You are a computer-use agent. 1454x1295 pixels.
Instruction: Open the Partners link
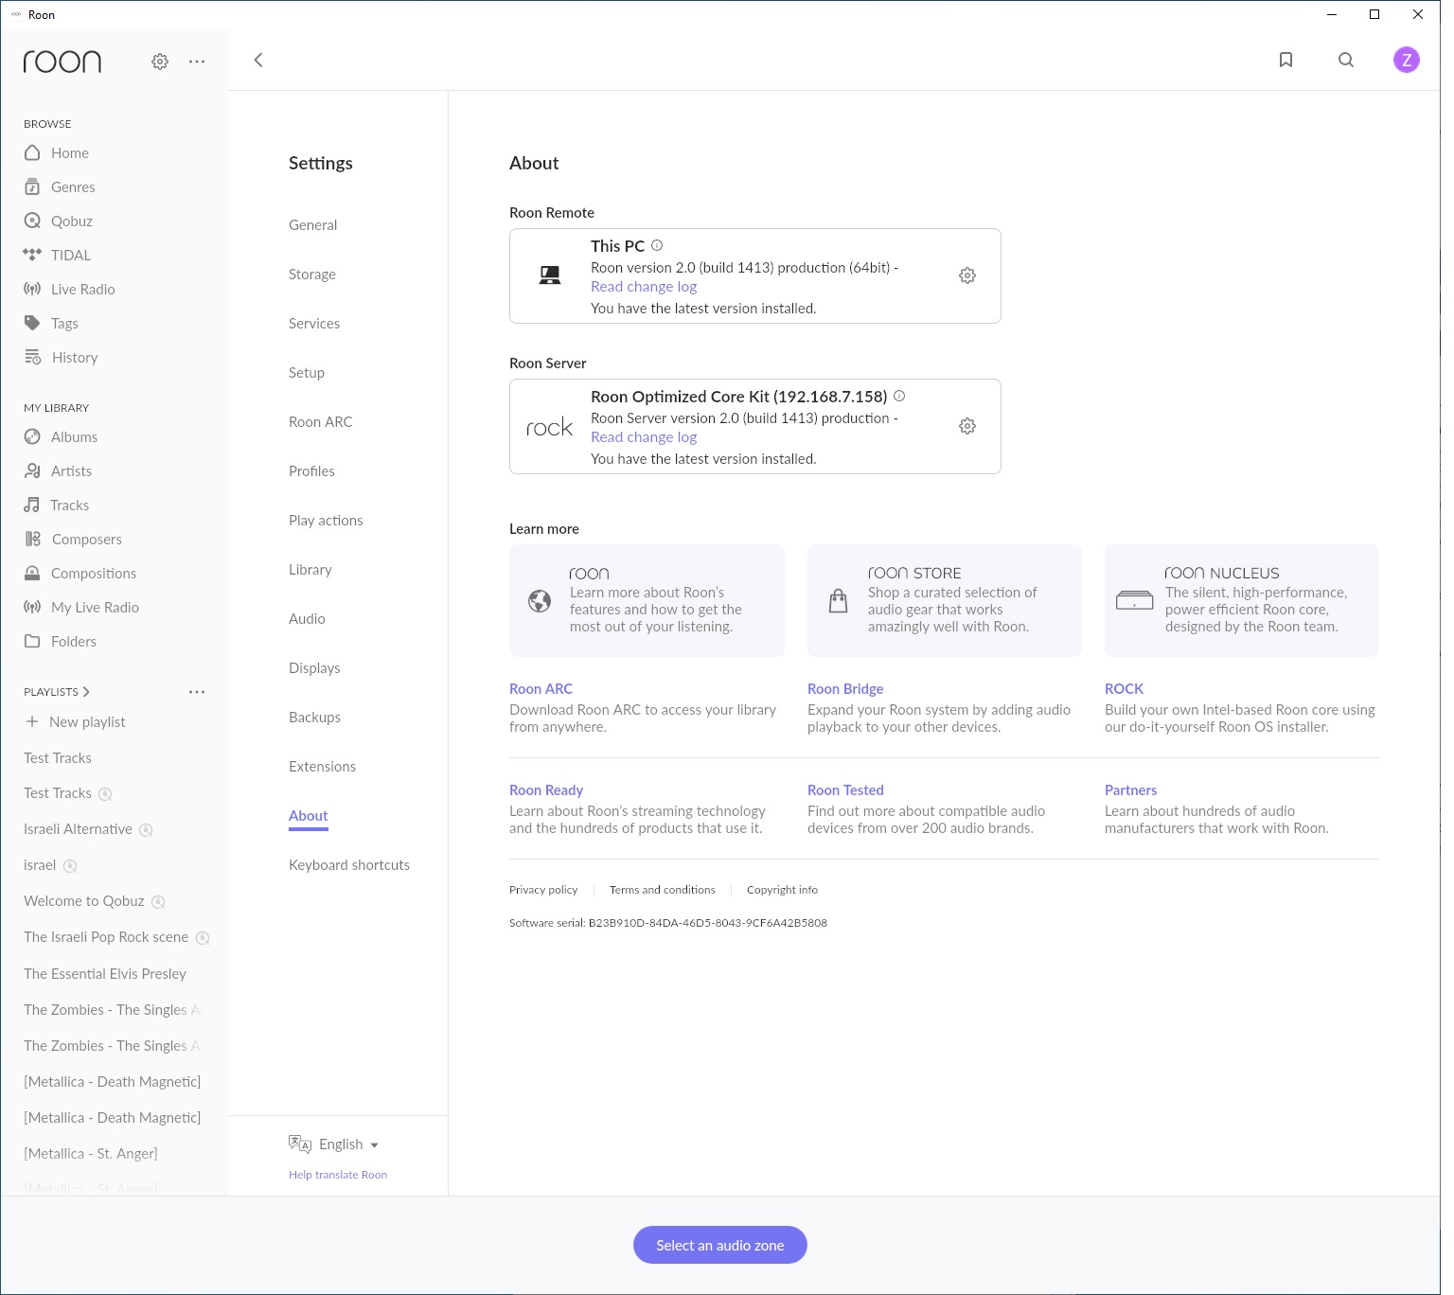1130,790
